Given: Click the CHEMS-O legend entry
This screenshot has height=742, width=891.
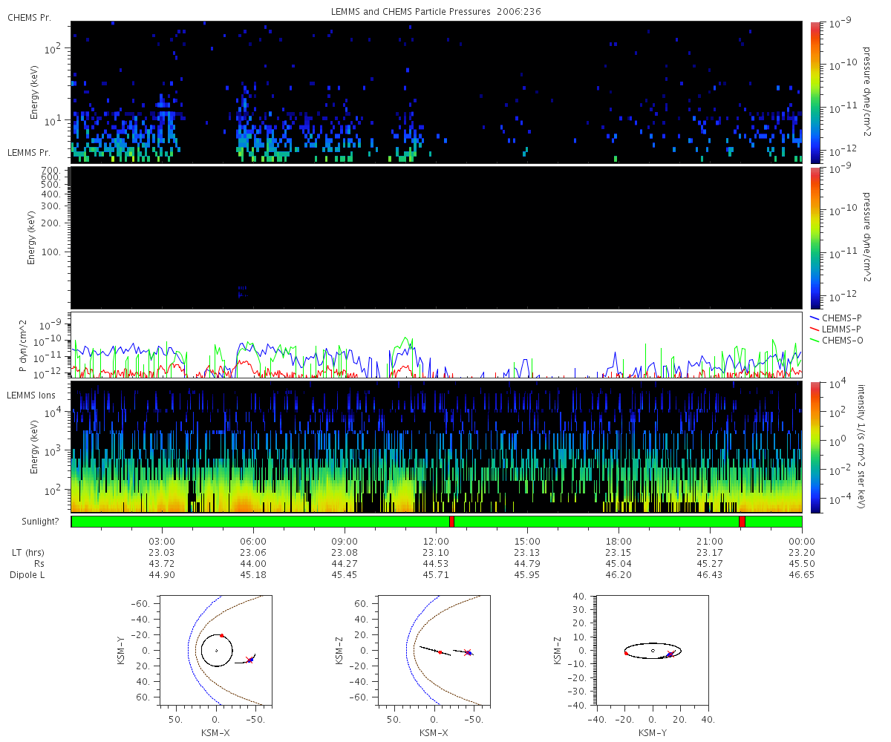Looking at the screenshot, I should (x=836, y=340).
